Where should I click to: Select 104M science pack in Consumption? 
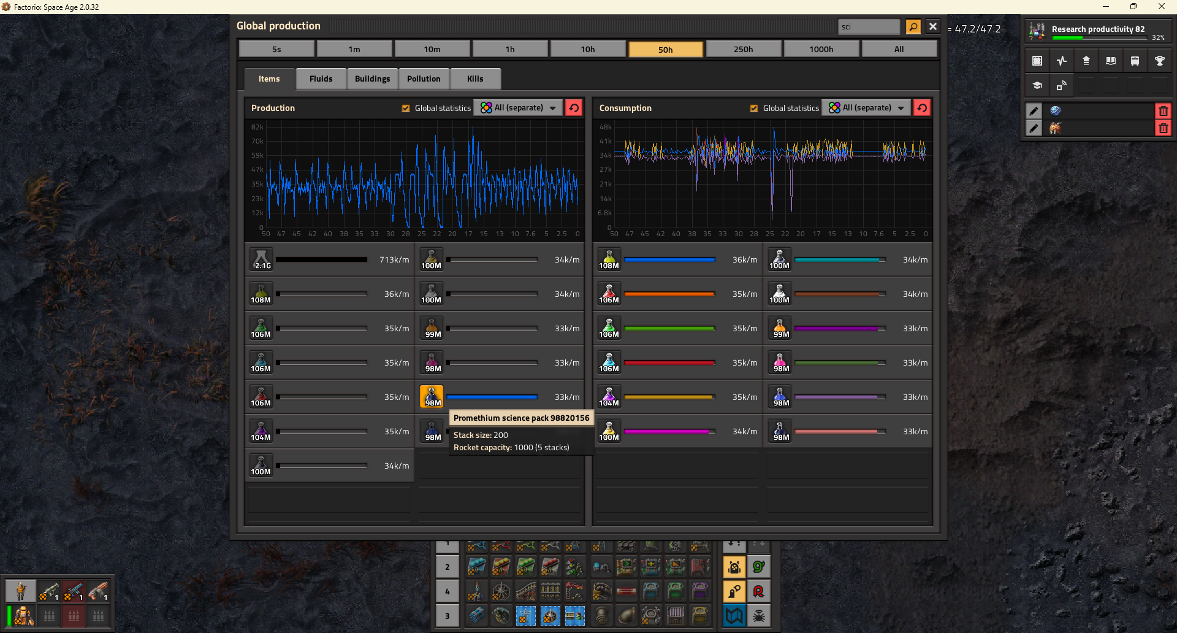609,397
